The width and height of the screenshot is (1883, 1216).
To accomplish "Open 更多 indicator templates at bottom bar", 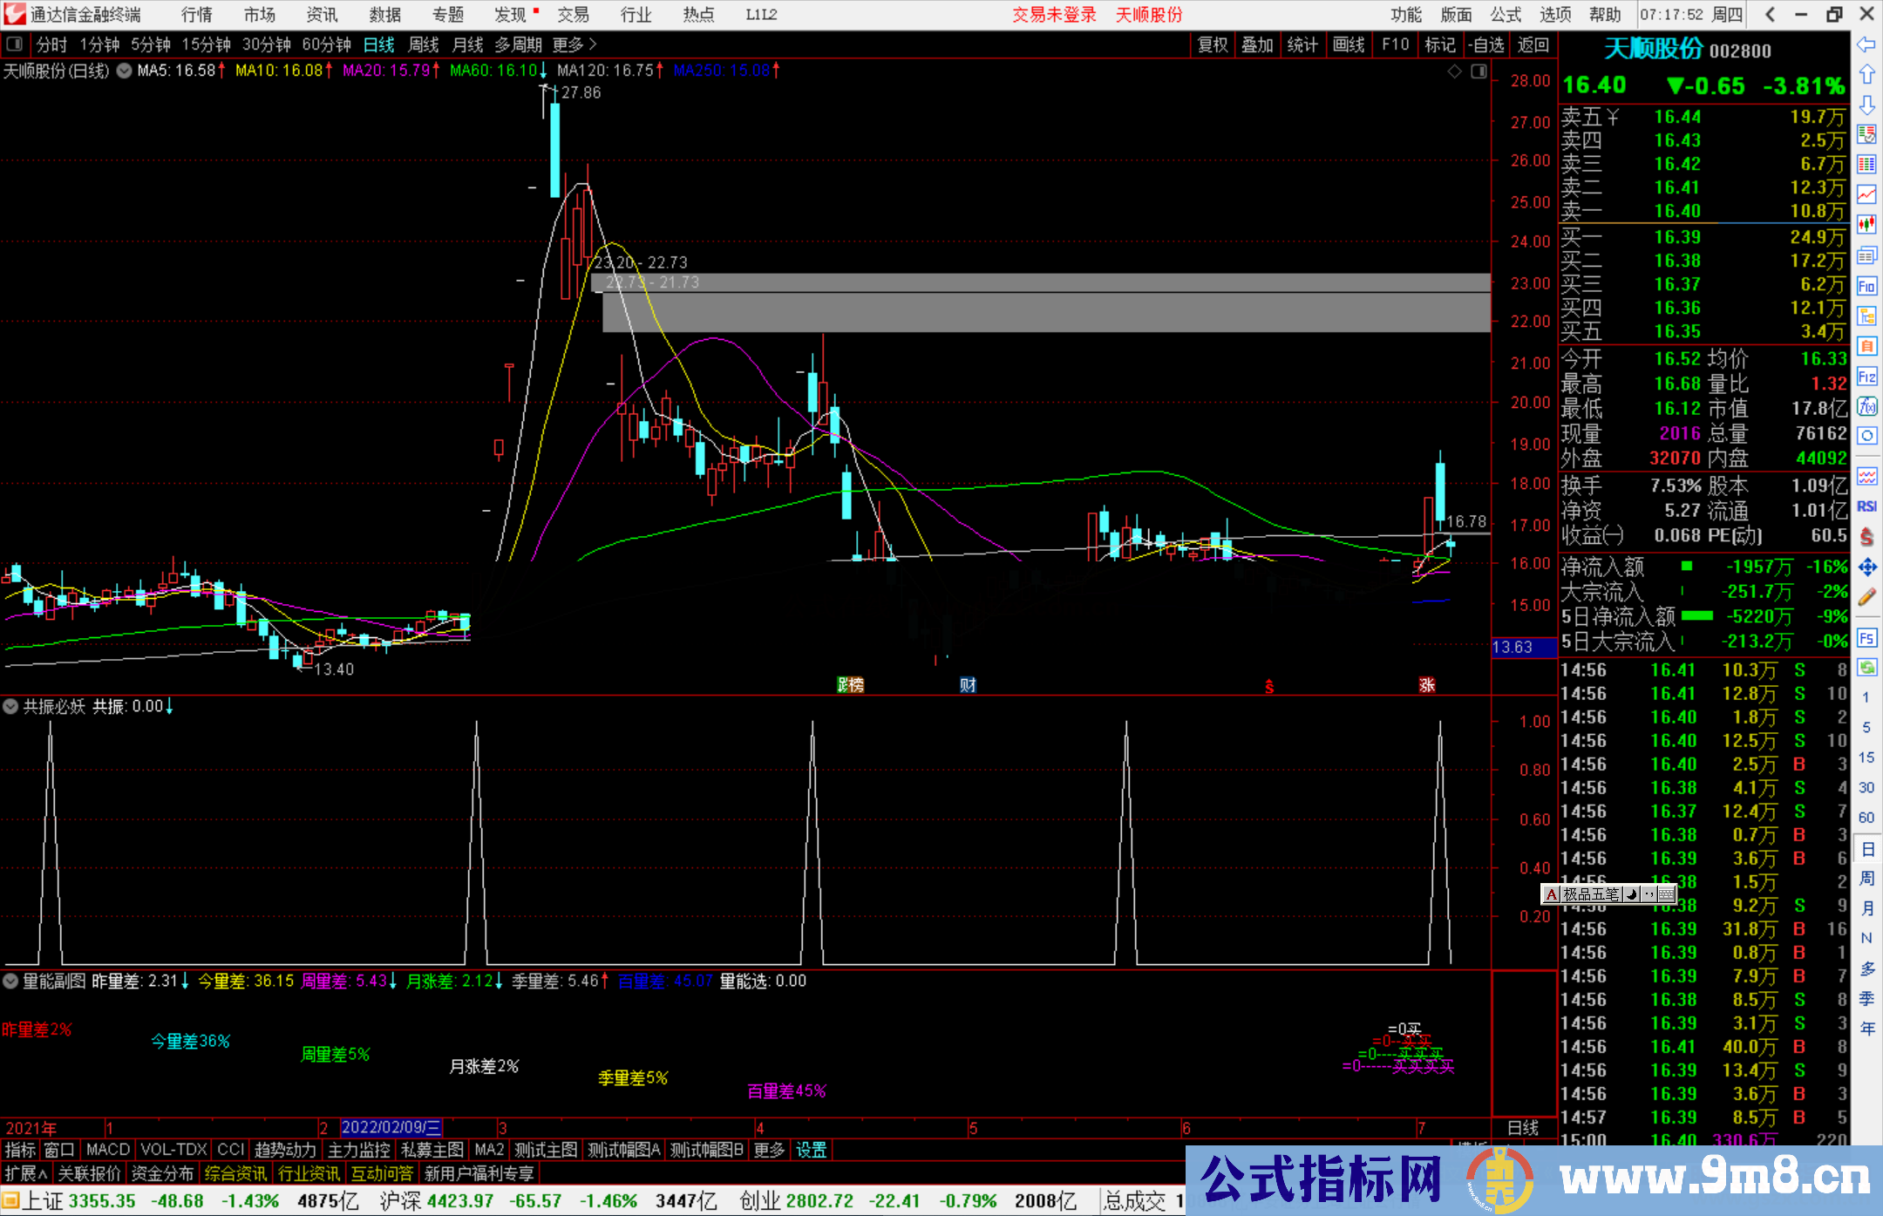I will [x=769, y=1150].
